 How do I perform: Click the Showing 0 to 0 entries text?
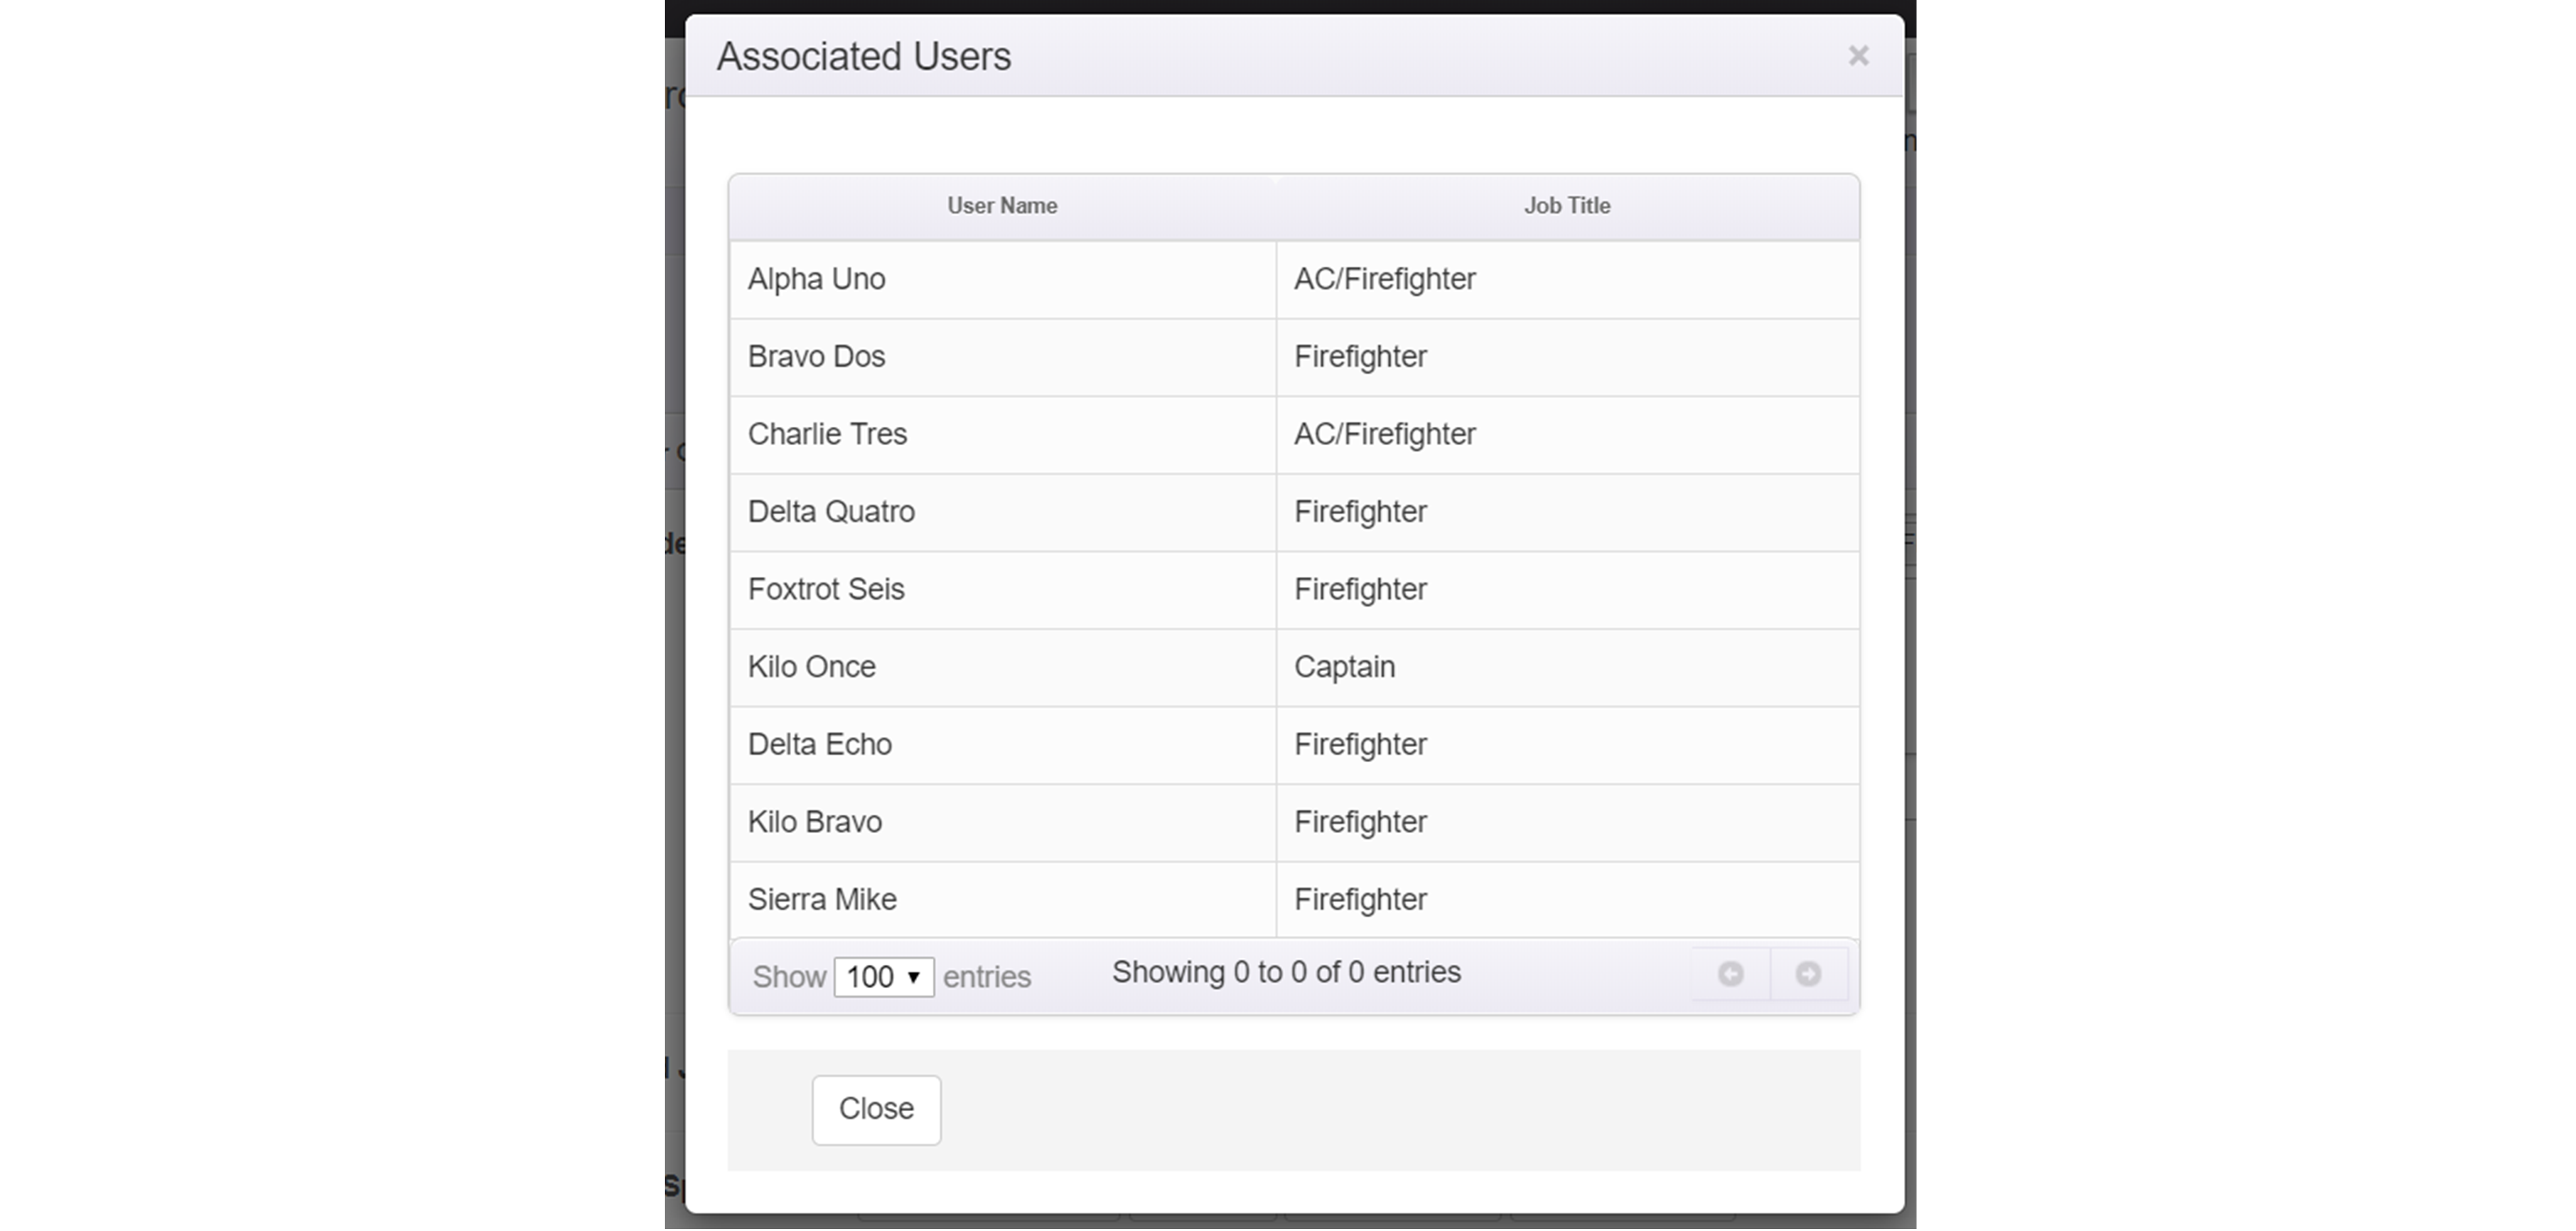point(1286,972)
